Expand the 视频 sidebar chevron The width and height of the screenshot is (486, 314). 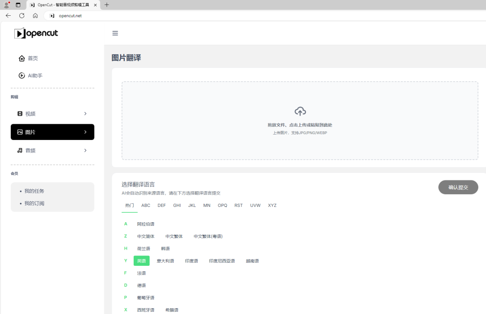(85, 114)
